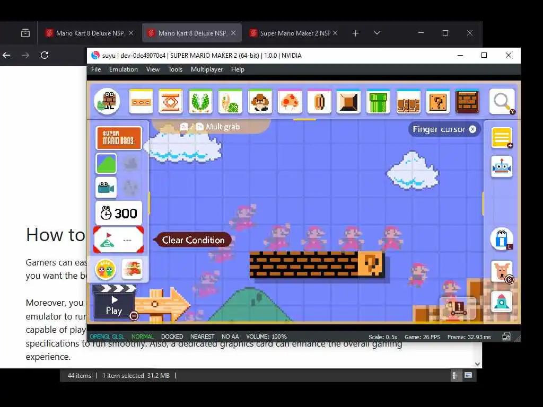Select the brick block in palette

468,102
